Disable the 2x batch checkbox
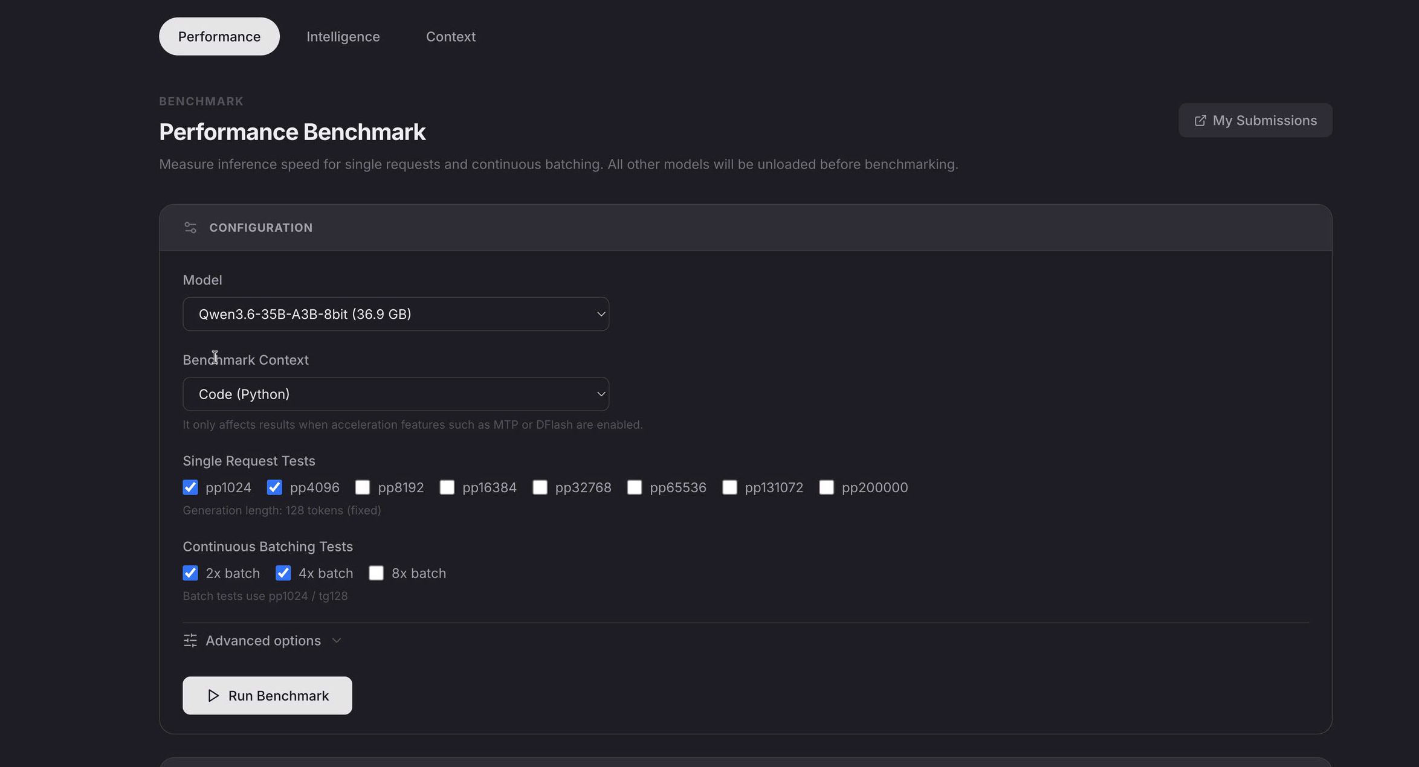 coord(190,573)
